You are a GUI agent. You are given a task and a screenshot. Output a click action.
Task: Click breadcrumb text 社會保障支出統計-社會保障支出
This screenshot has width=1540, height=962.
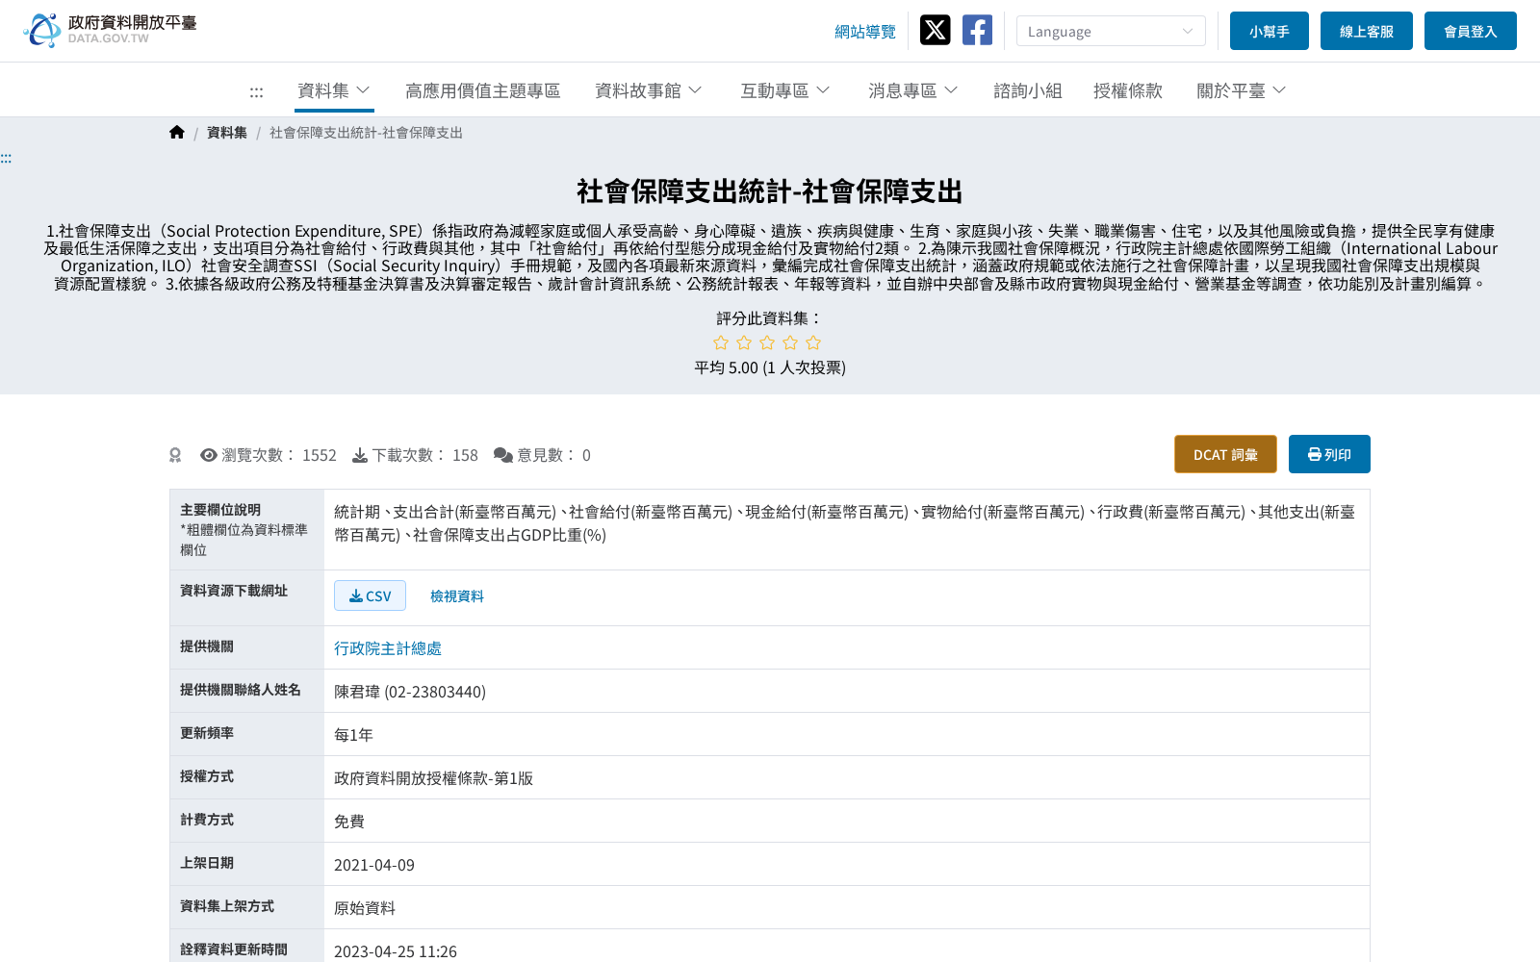366,133
